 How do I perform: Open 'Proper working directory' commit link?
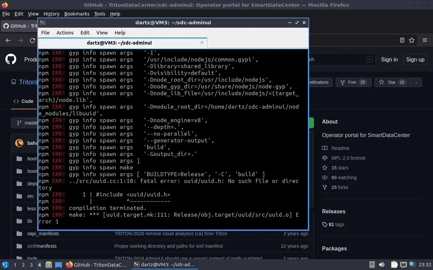(168, 246)
